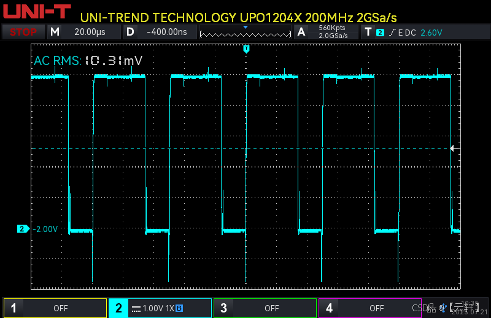Click the rising edge trigger slope icon
The image size is (491, 318).
click(x=392, y=33)
